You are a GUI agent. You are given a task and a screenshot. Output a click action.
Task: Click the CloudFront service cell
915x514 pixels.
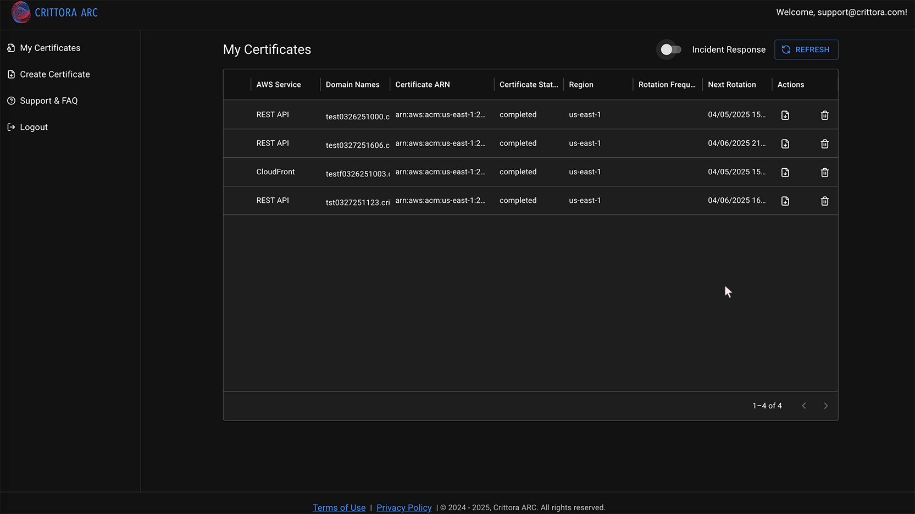point(275,172)
